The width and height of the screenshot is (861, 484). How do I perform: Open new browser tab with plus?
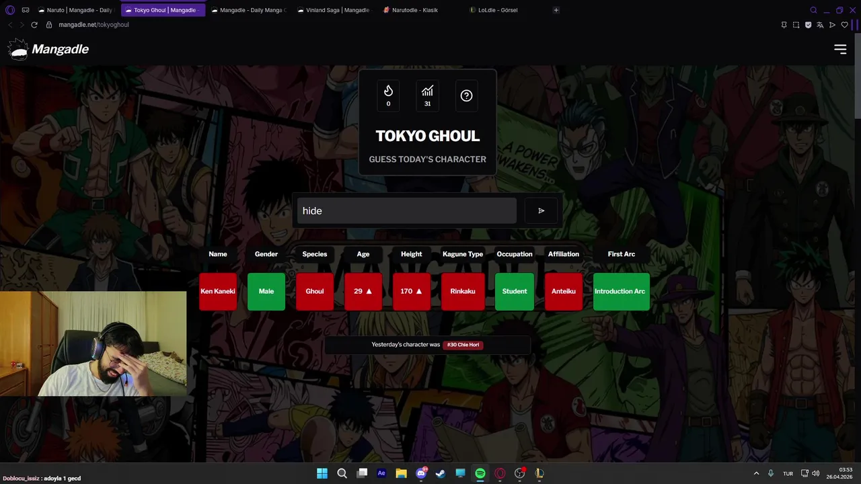click(556, 10)
